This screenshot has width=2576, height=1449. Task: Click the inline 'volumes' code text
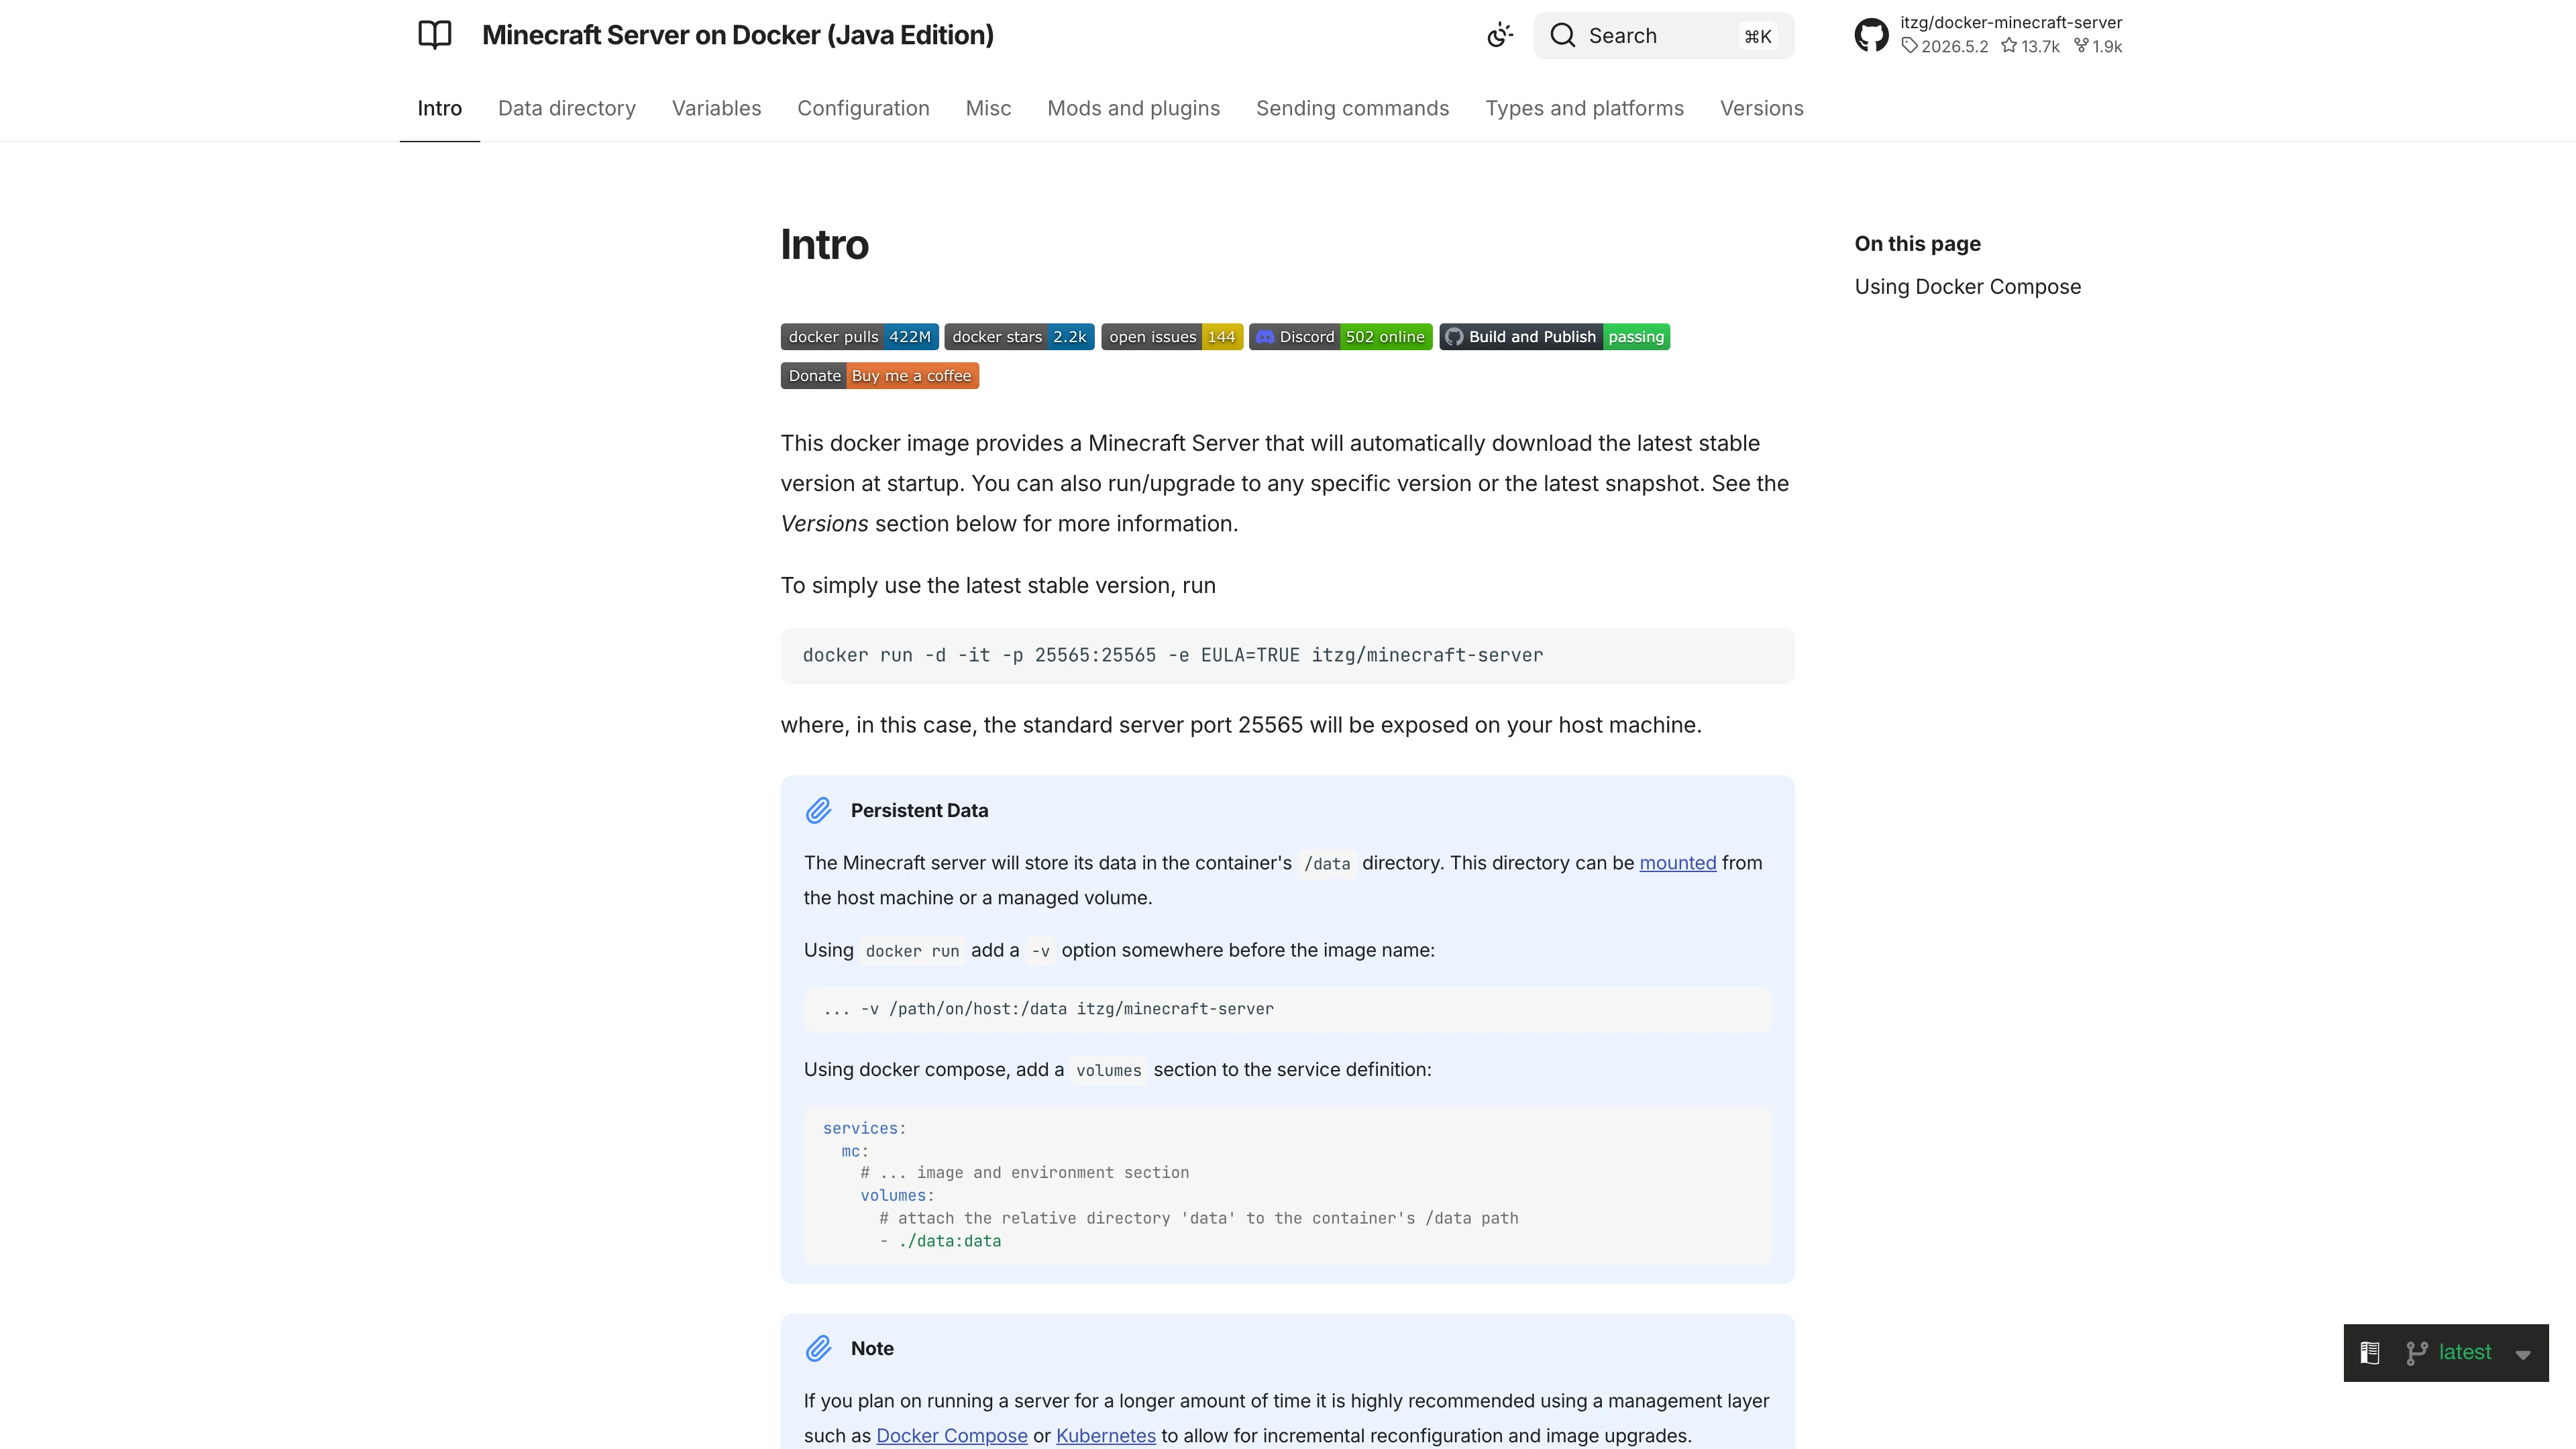(x=1108, y=1071)
